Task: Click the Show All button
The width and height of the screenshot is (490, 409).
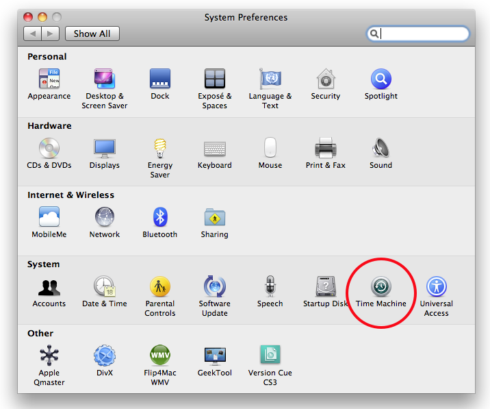Action: 92,34
